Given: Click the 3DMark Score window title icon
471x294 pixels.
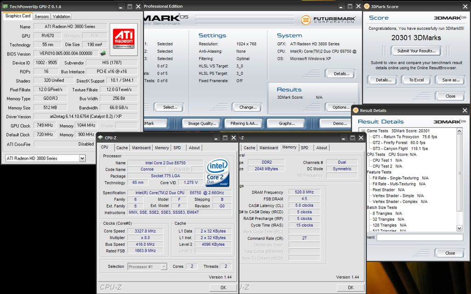Looking at the screenshot, I should (367, 6).
